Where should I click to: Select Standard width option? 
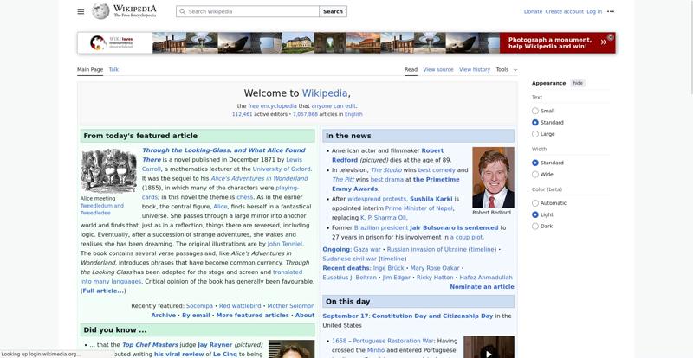pyautogui.click(x=535, y=163)
